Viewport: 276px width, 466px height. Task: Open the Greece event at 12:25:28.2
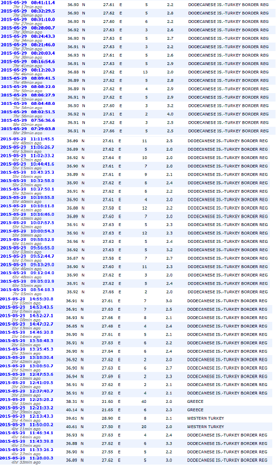click(x=27, y=400)
